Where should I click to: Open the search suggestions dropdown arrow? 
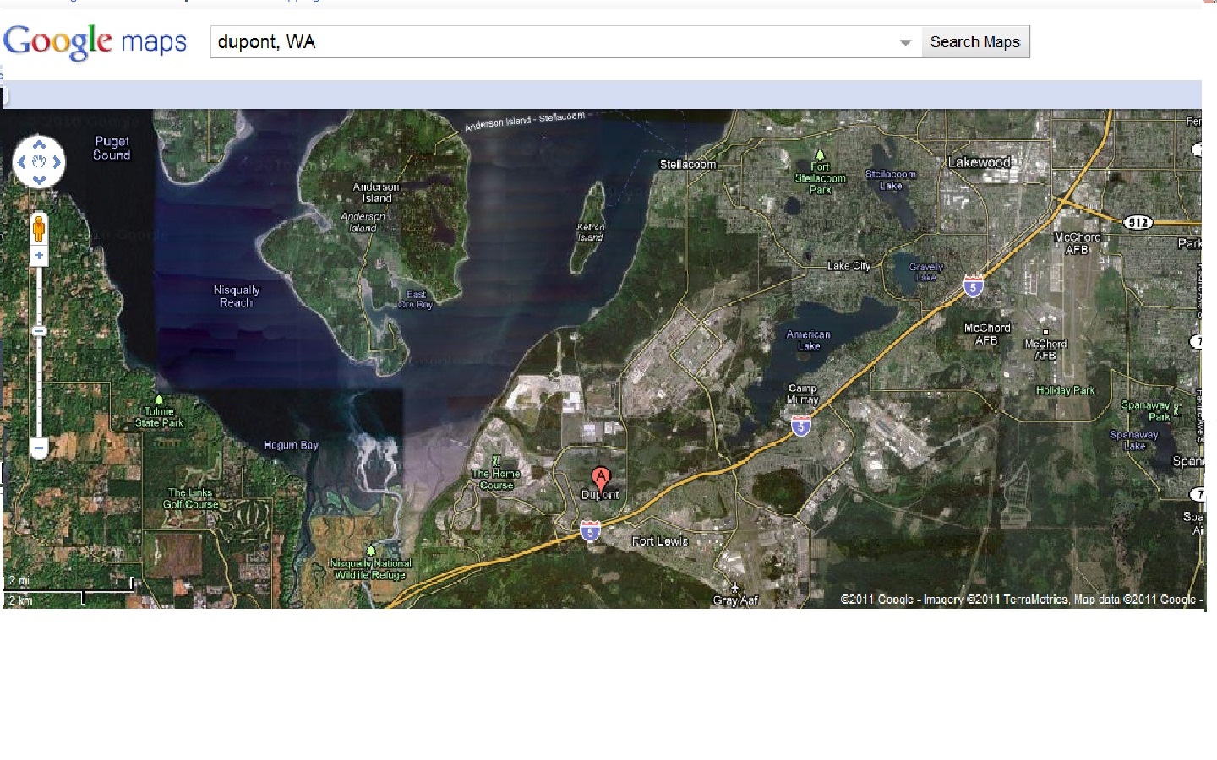(905, 42)
